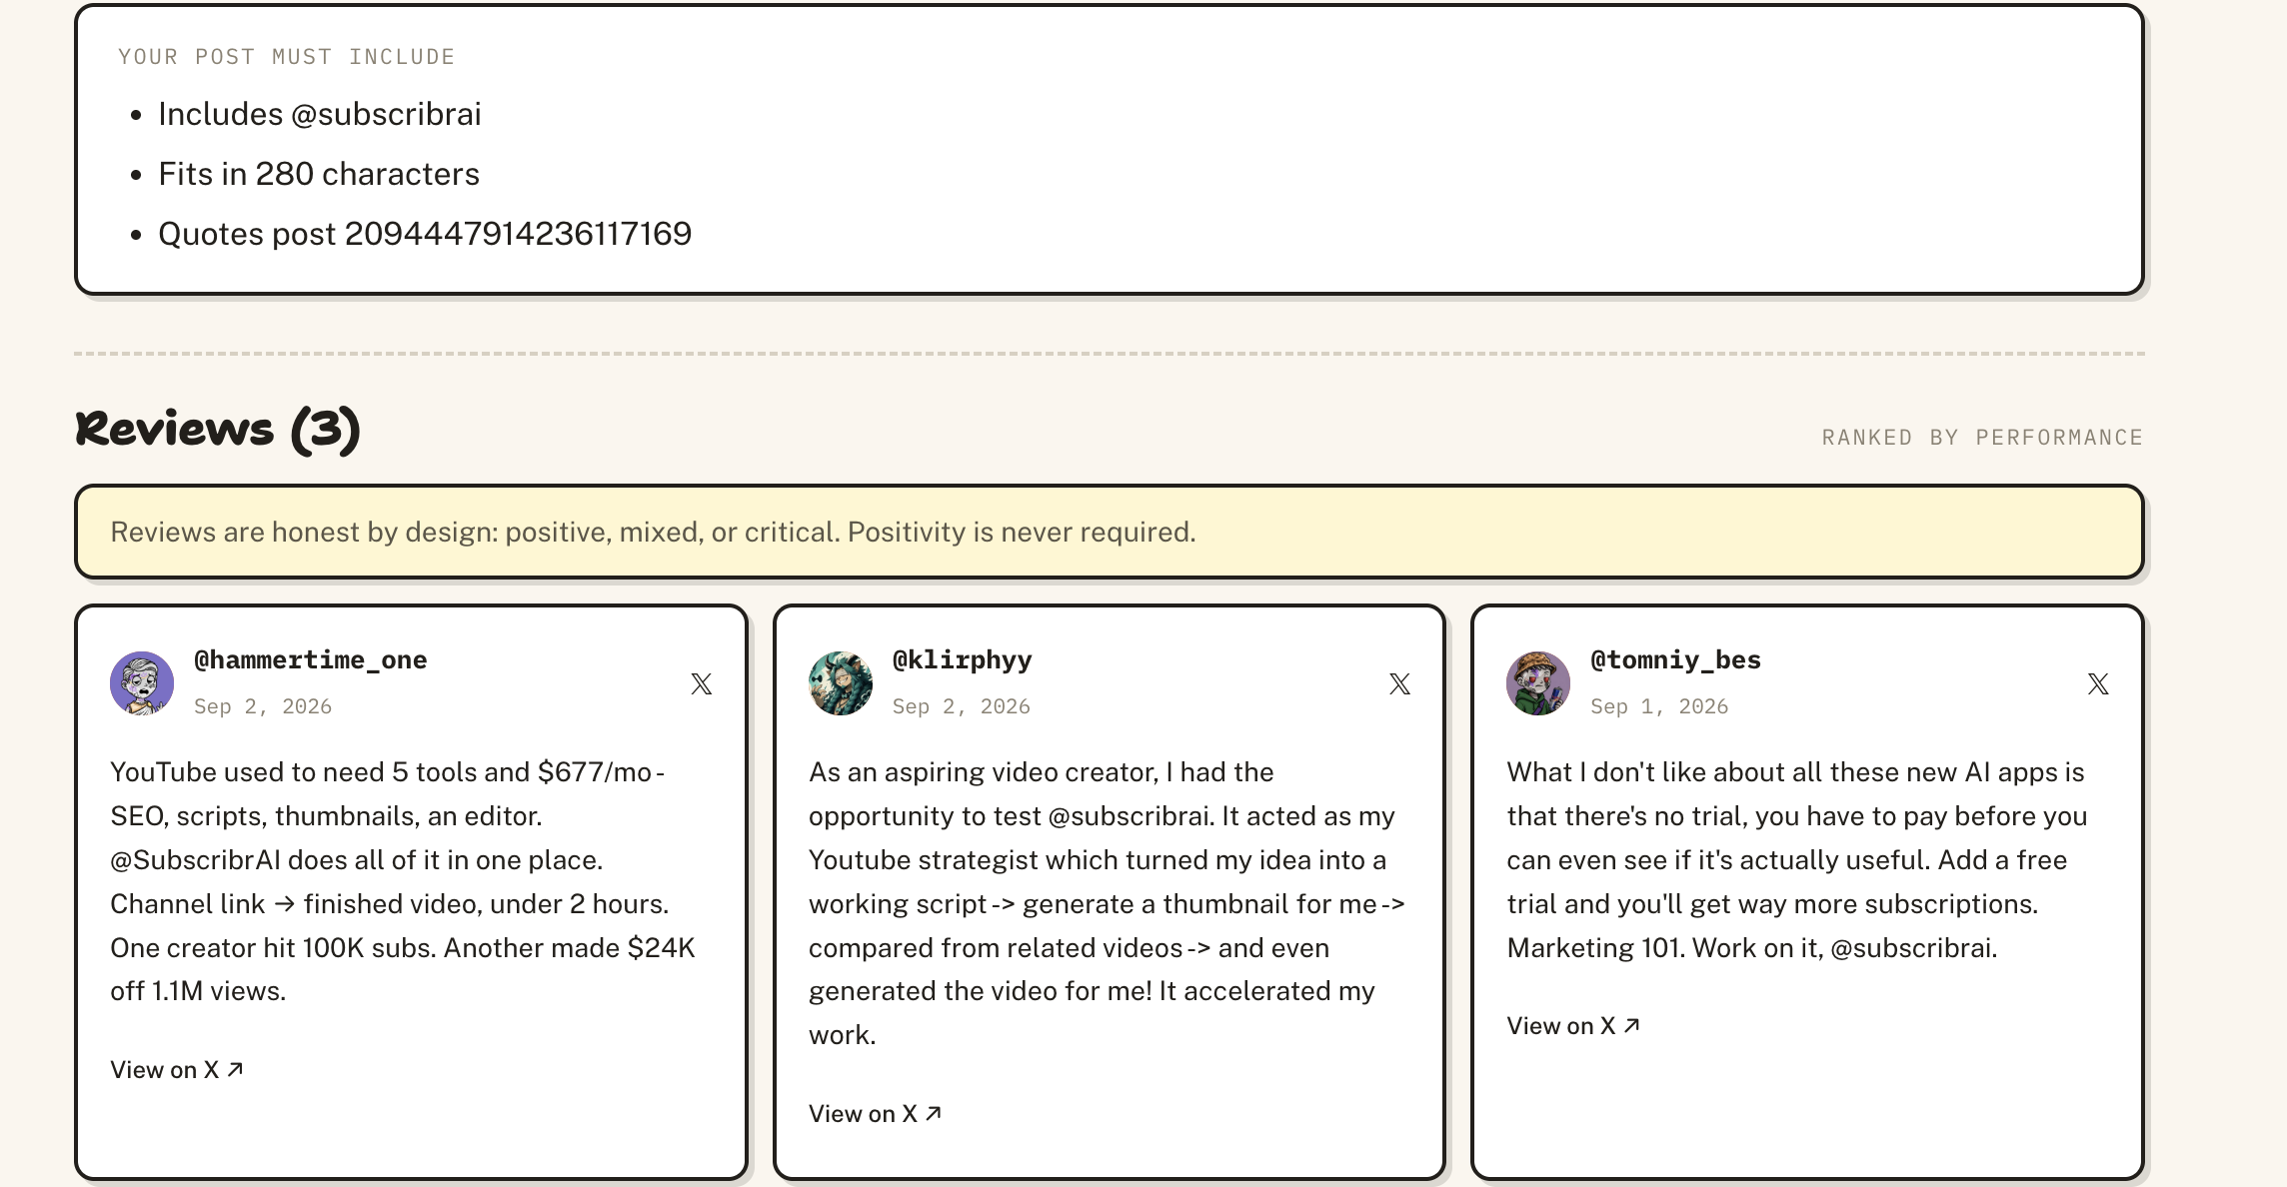Click the Reviews (3) heading
The image size is (2287, 1187).
coord(217,429)
